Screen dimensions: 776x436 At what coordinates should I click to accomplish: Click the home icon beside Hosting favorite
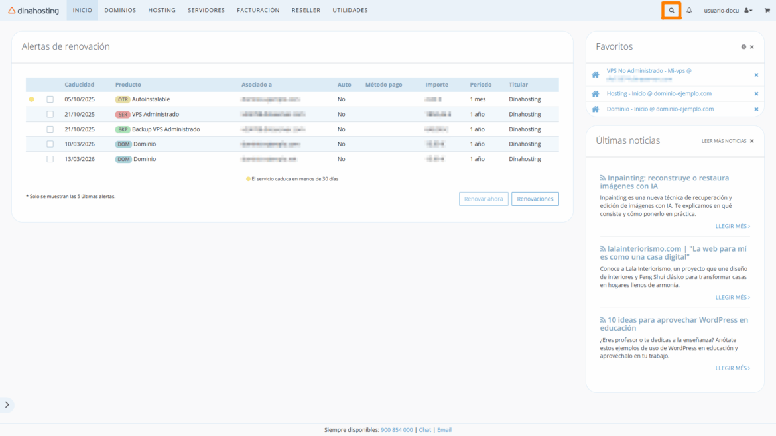click(x=594, y=93)
